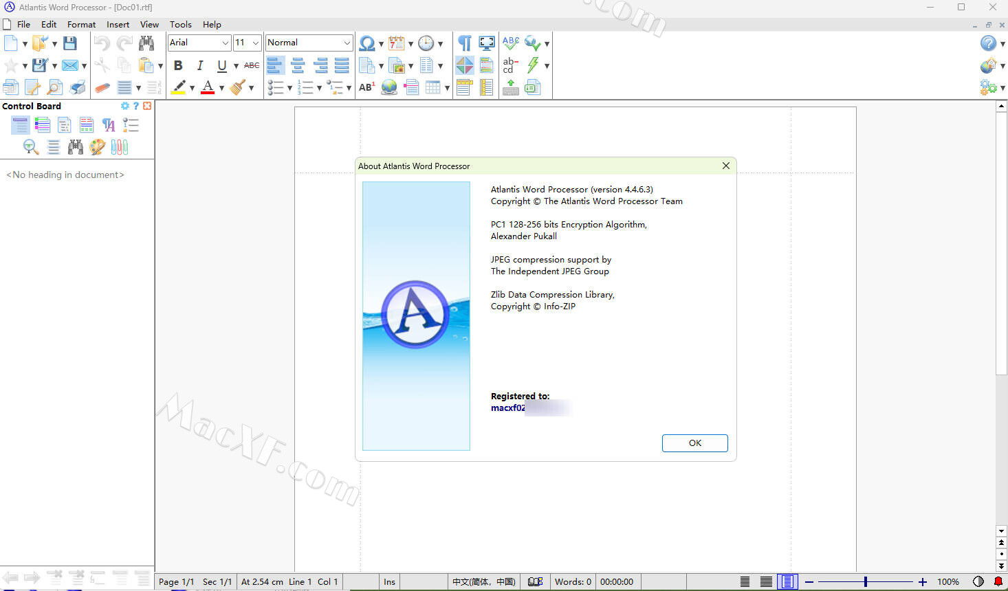Click the zoom out minus button
The width and height of the screenshot is (1008, 591).
point(809,582)
